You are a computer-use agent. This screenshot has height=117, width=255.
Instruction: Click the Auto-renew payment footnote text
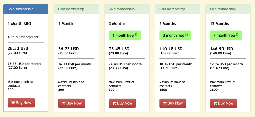click(x=24, y=37)
